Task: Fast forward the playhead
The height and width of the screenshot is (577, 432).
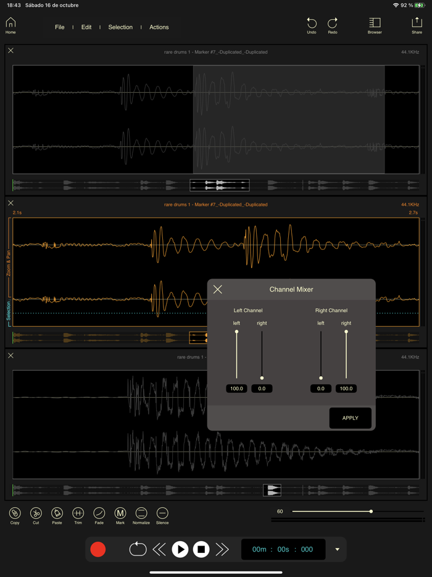Action: pyautogui.click(x=222, y=549)
